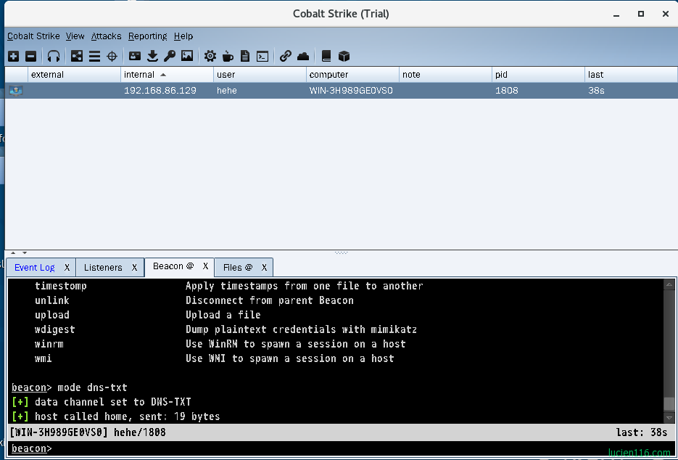The width and height of the screenshot is (678, 460).
Task: Click console scrollbar down arrow
Action: [669, 418]
